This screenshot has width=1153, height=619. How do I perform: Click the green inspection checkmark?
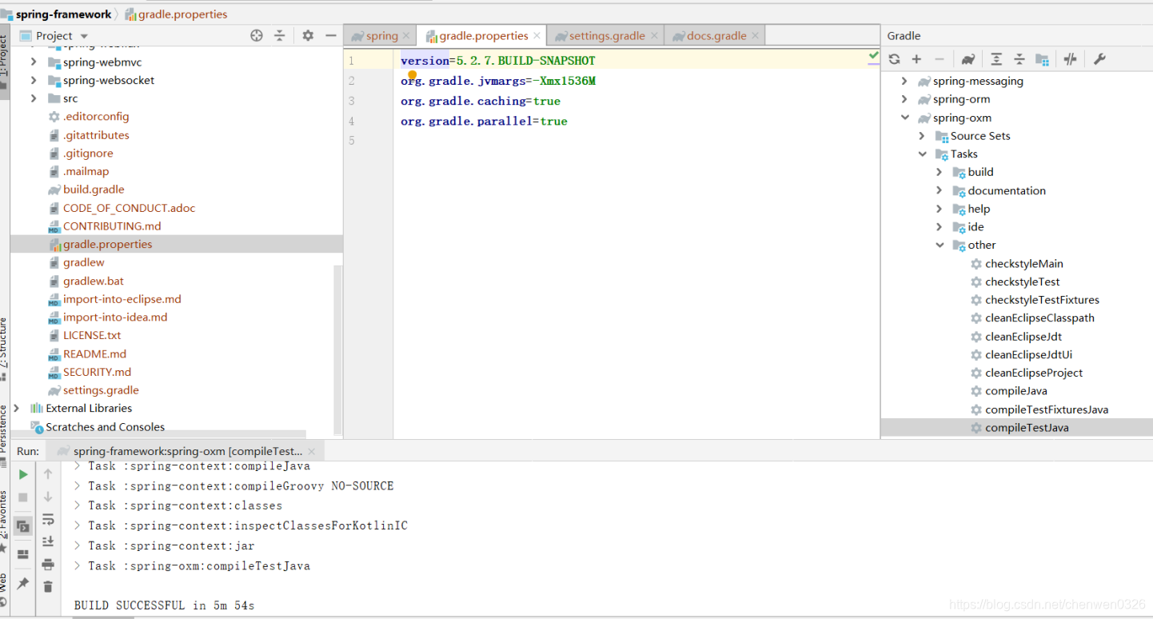tap(873, 55)
